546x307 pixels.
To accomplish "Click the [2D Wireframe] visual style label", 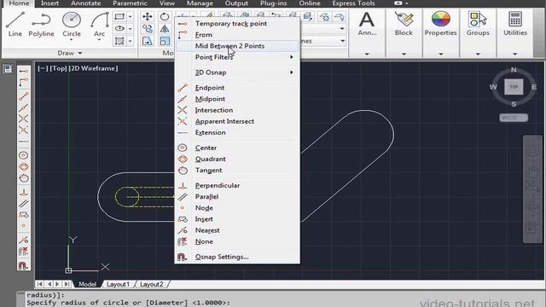I will pos(93,68).
